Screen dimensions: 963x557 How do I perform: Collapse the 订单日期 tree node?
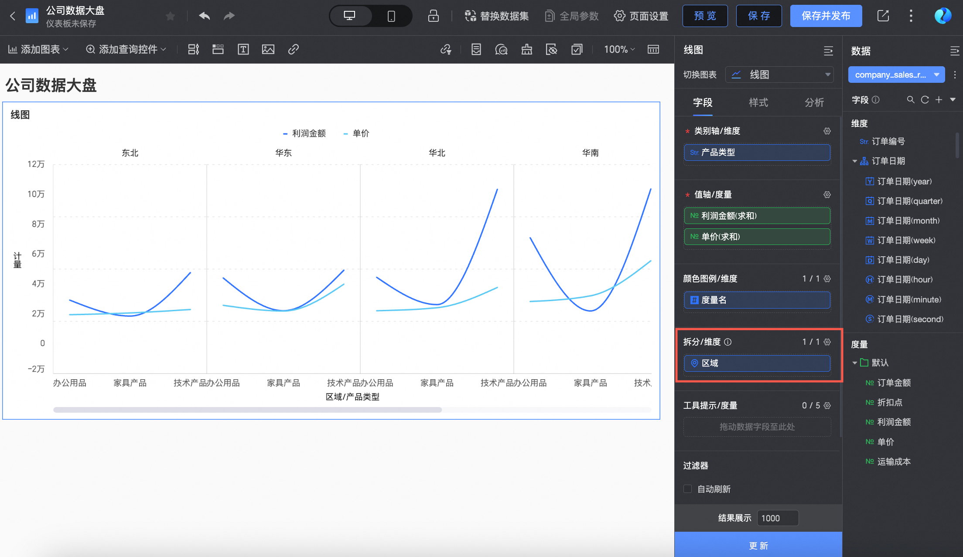click(855, 161)
